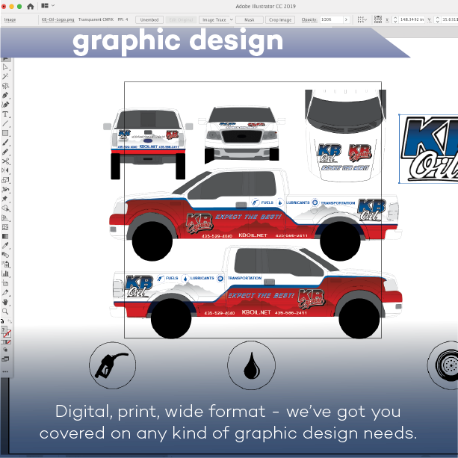Select the Lasso tool
Viewport: 458px width, 458px height.
click(x=5, y=86)
